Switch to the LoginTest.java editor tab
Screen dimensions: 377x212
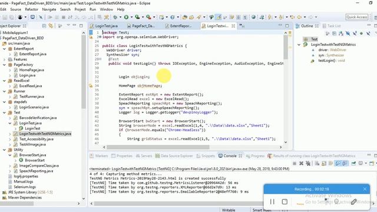106,26
